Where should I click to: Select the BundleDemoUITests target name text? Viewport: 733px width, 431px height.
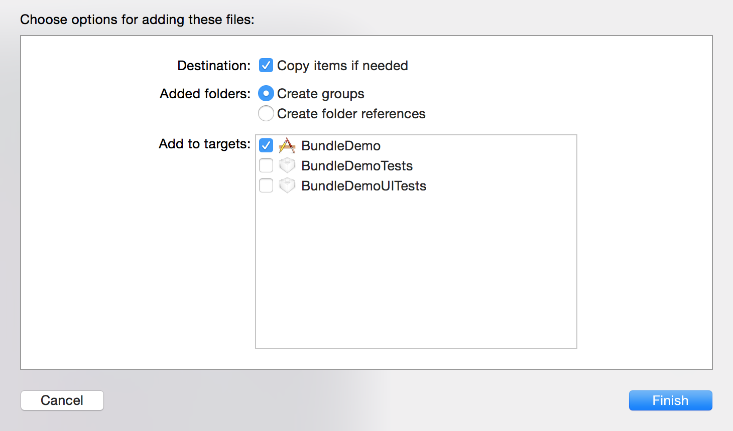click(364, 186)
